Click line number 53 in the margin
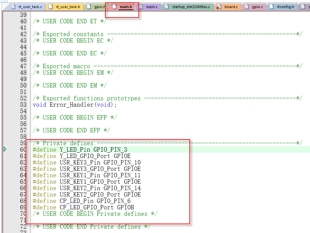This screenshot has height=233, width=310. (x=23, y=105)
